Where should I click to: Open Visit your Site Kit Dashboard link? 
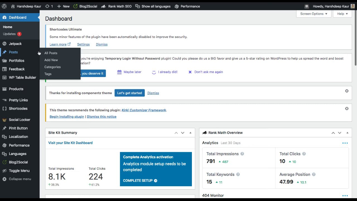(70, 143)
